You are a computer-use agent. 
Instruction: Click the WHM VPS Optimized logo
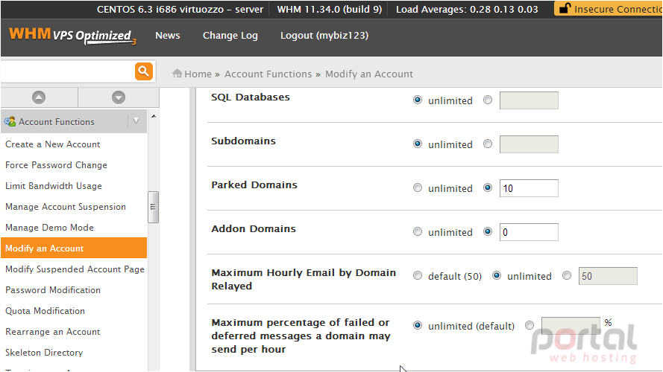[72, 36]
